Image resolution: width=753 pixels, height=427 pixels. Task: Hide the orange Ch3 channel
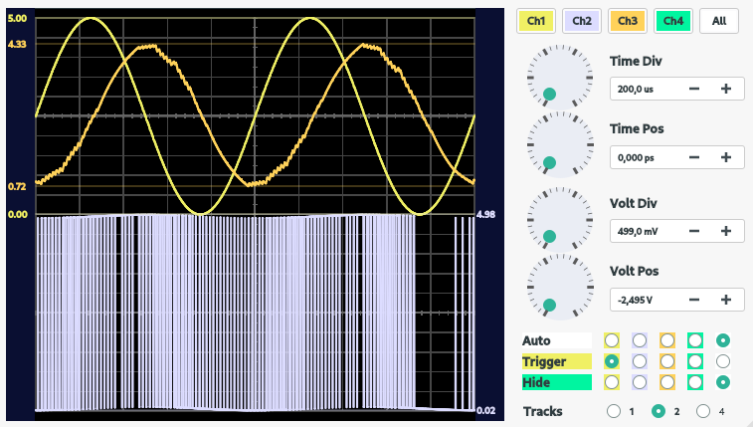667,381
